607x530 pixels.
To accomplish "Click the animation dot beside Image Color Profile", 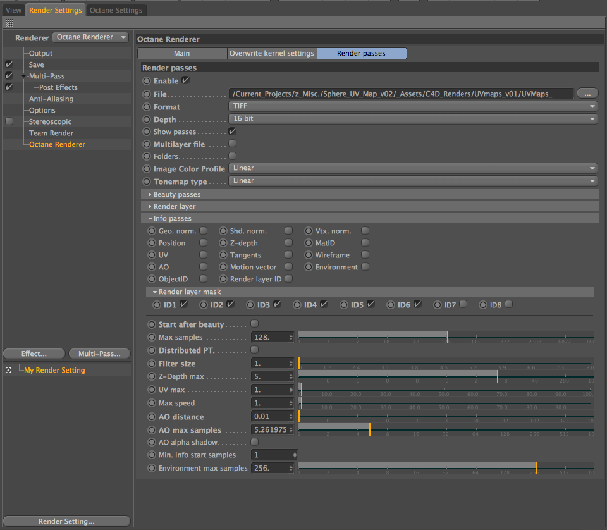I will point(147,169).
